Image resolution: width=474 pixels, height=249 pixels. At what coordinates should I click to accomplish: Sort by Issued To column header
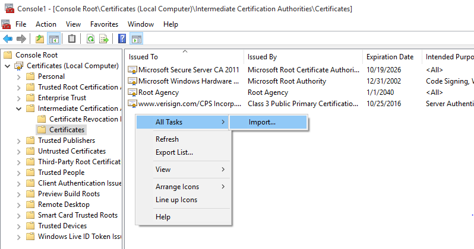pos(184,57)
